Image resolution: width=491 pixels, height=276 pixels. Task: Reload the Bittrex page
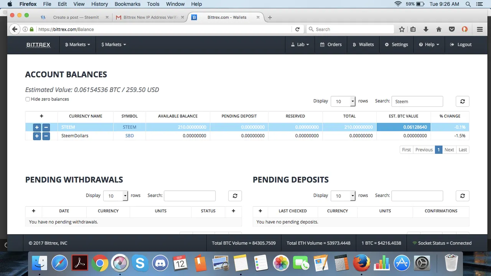(297, 29)
